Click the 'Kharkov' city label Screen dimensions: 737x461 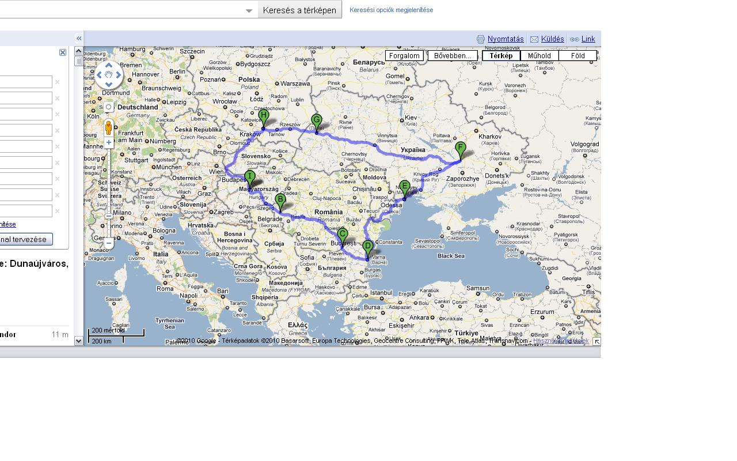tap(490, 137)
